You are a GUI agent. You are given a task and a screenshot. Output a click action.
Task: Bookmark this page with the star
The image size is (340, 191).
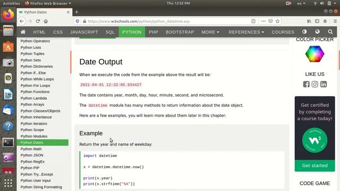click(x=277, y=21)
